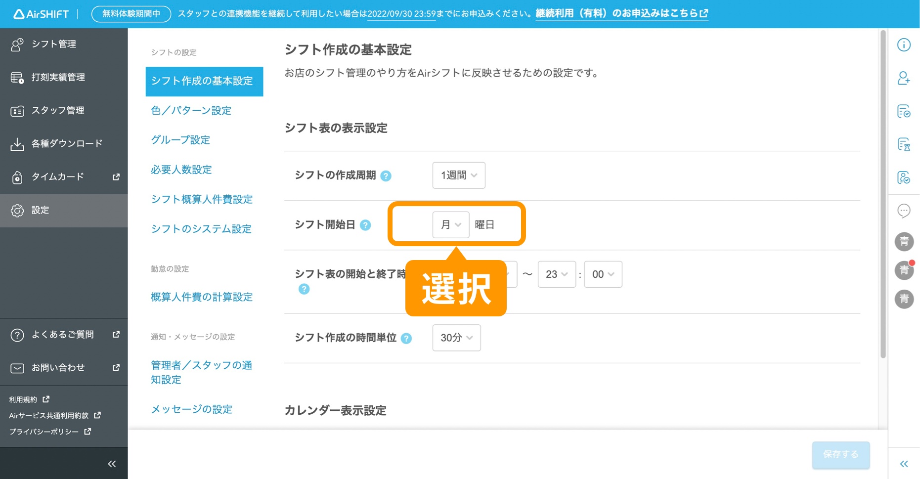
Task: Click help icon beside シフト作成の時間単位
Action: (406, 339)
